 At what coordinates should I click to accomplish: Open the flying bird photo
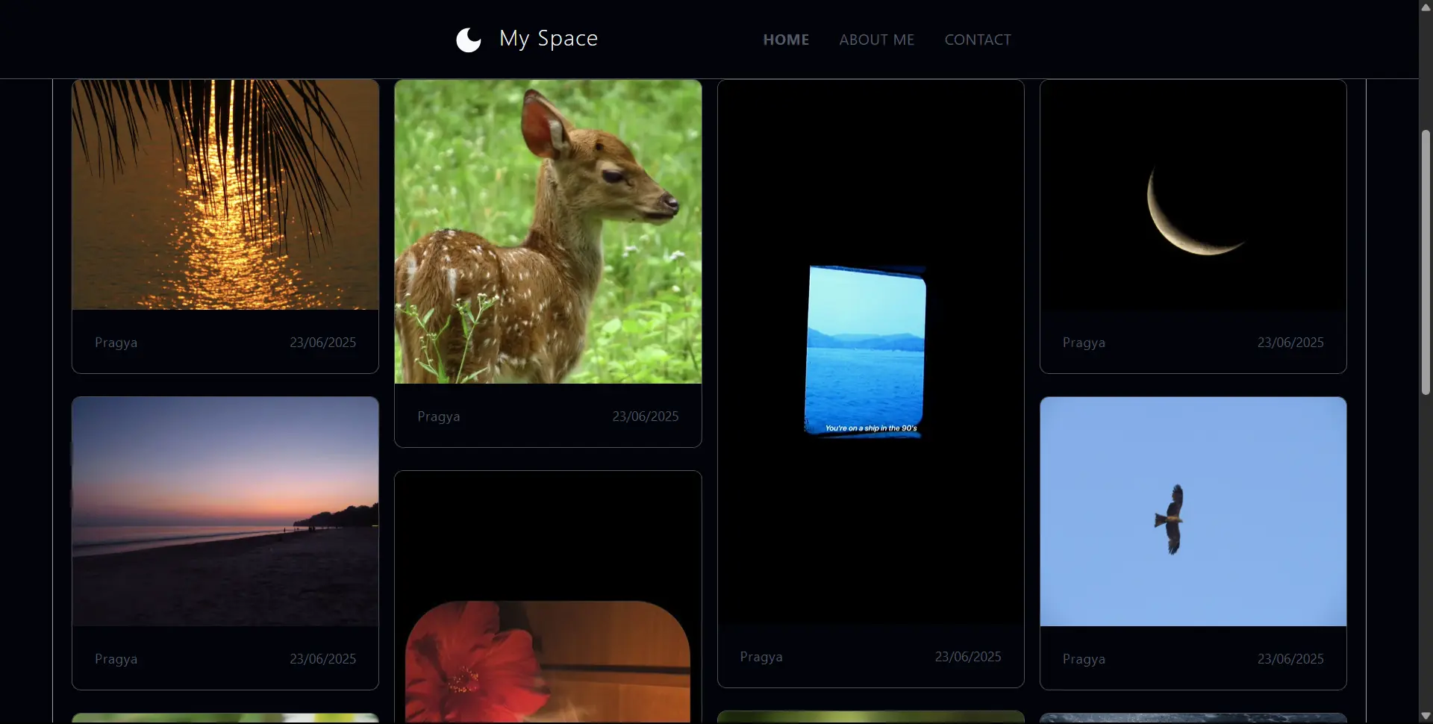[1193, 511]
